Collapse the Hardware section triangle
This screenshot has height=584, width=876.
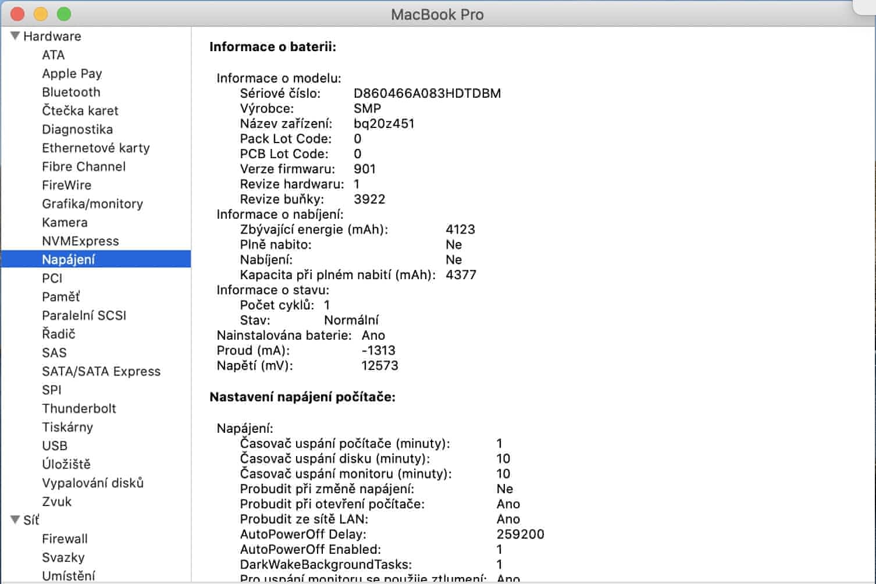15,35
